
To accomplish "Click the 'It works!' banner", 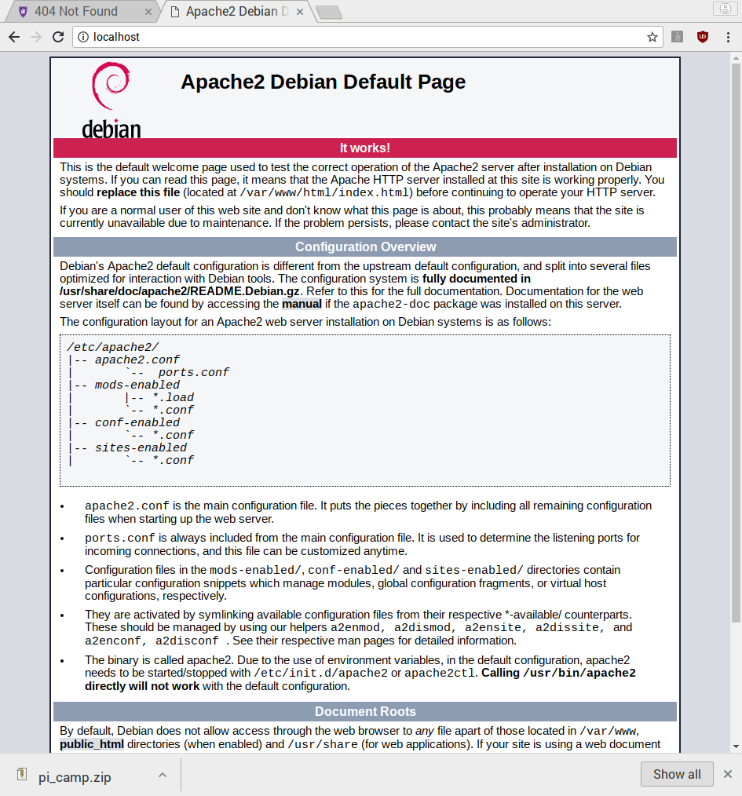I will click(364, 148).
